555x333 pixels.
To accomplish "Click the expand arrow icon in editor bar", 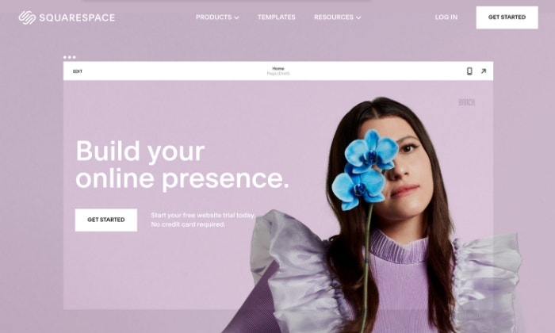I will click(484, 71).
